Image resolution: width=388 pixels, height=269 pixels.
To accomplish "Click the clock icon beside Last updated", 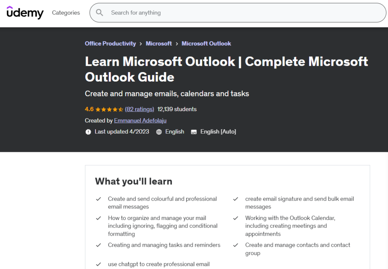I will click(x=88, y=131).
